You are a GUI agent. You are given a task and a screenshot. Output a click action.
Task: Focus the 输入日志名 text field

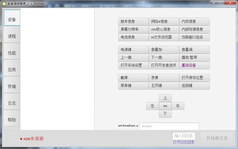(x=184, y=136)
